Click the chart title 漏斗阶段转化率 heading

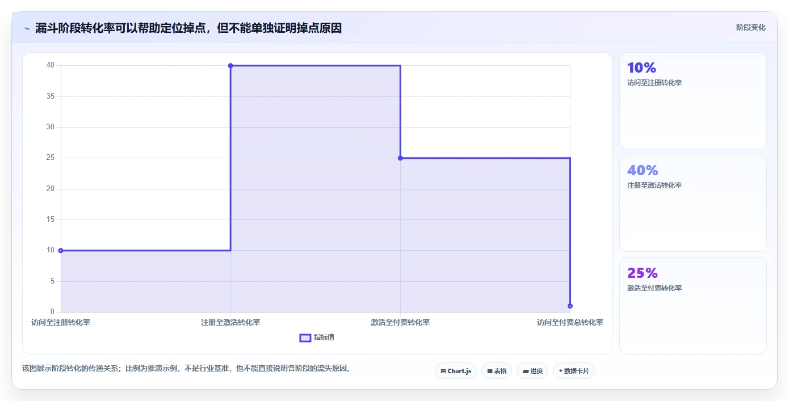tap(188, 28)
